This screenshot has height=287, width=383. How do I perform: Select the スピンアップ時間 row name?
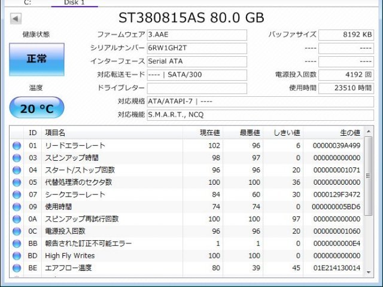[x=72, y=158]
